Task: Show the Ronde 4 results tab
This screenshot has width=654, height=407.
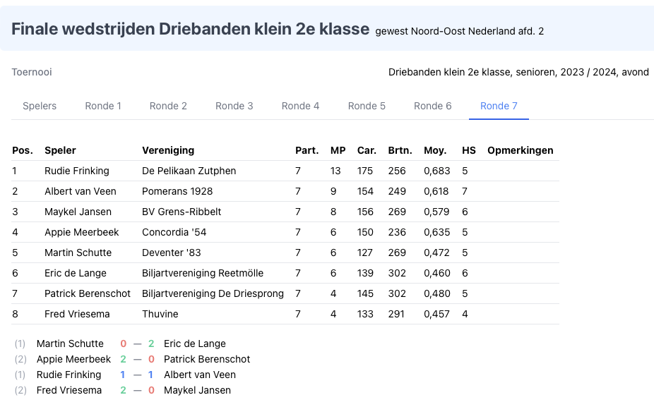Action: pyautogui.click(x=300, y=106)
